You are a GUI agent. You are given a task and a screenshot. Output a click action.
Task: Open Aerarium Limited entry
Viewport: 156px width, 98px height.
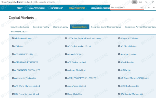tap(128, 54)
